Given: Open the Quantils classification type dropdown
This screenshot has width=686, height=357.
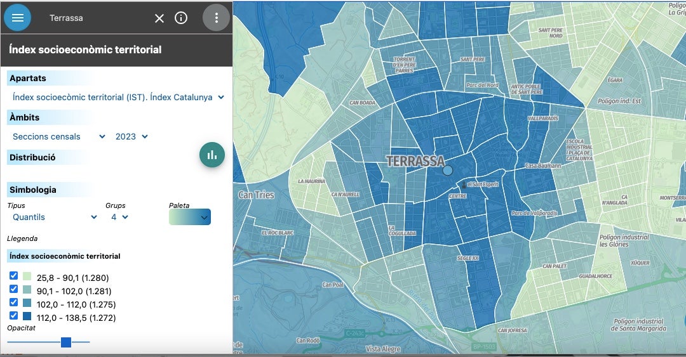Looking at the screenshot, I should (x=55, y=217).
